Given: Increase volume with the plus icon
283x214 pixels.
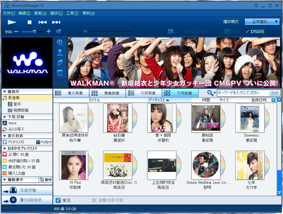Looking at the screenshot, I should click(48, 32).
